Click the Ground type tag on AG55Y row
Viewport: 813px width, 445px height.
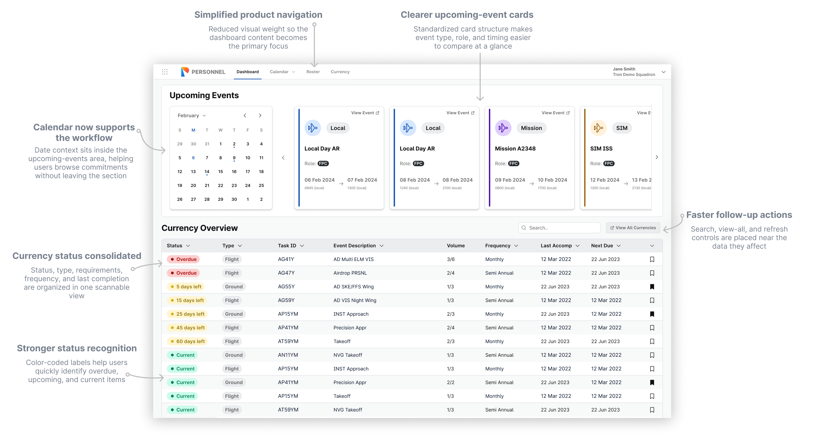pos(234,287)
